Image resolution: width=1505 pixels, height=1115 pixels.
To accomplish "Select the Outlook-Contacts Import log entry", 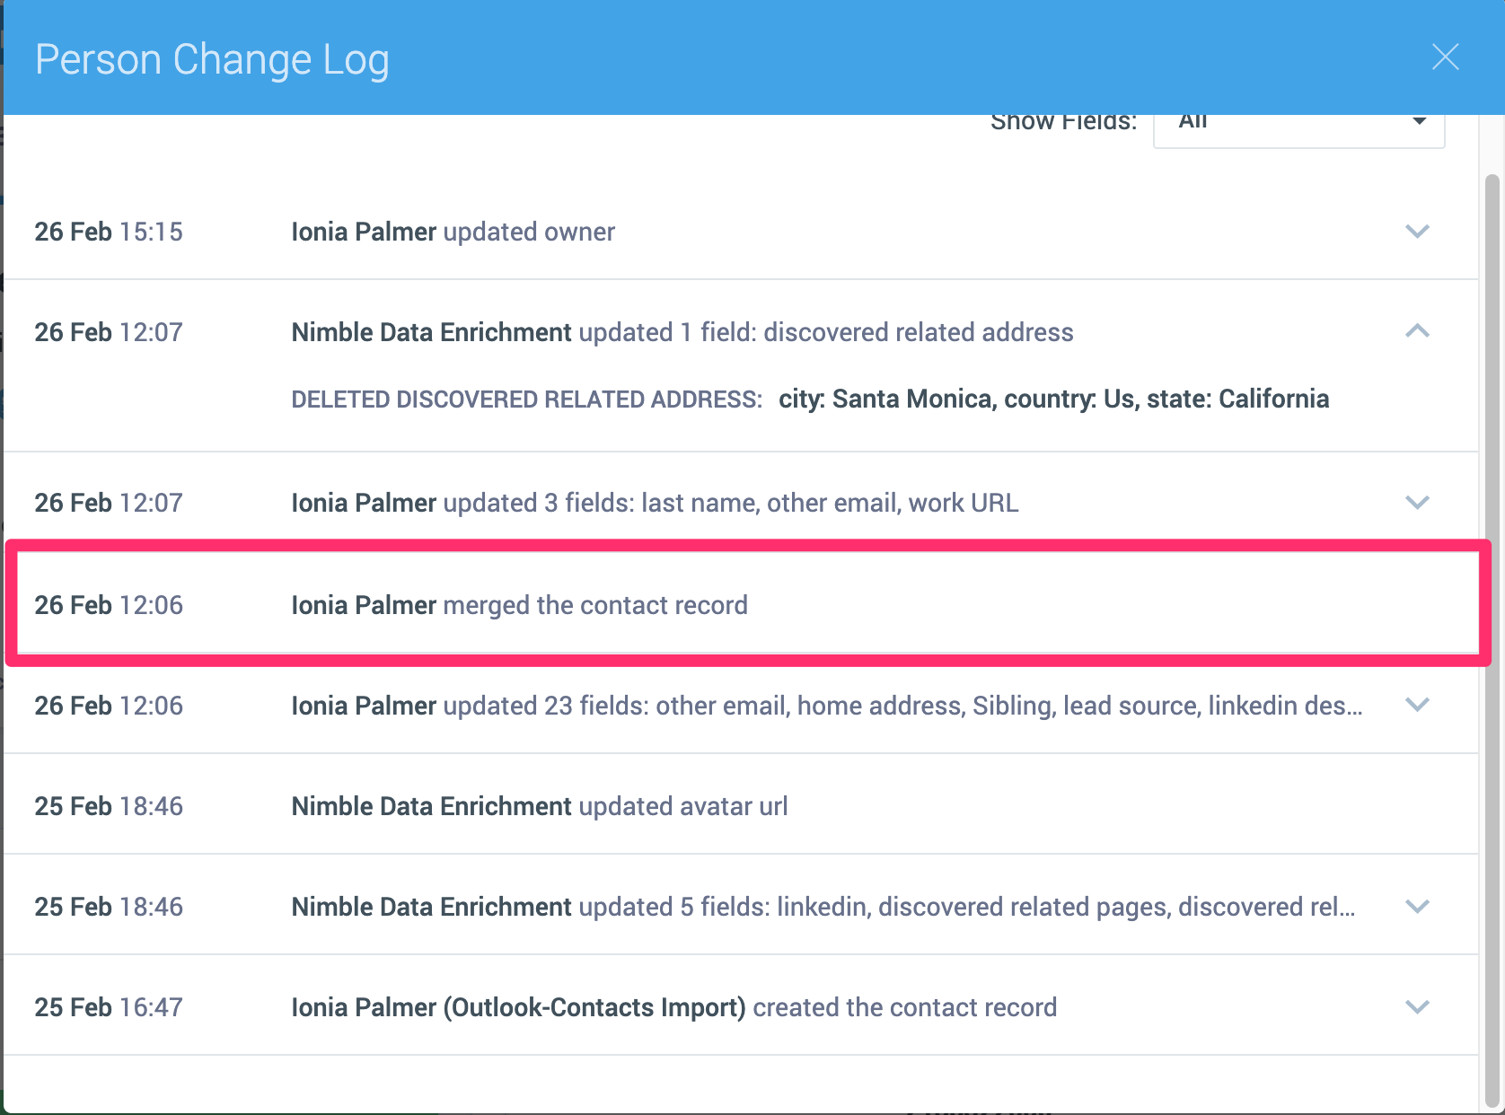I will 673,1006.
